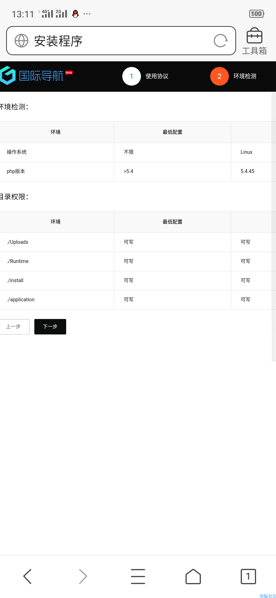Click the 国际导航 logo
This screenshot has height=598, width=276.
pos(36,76)
